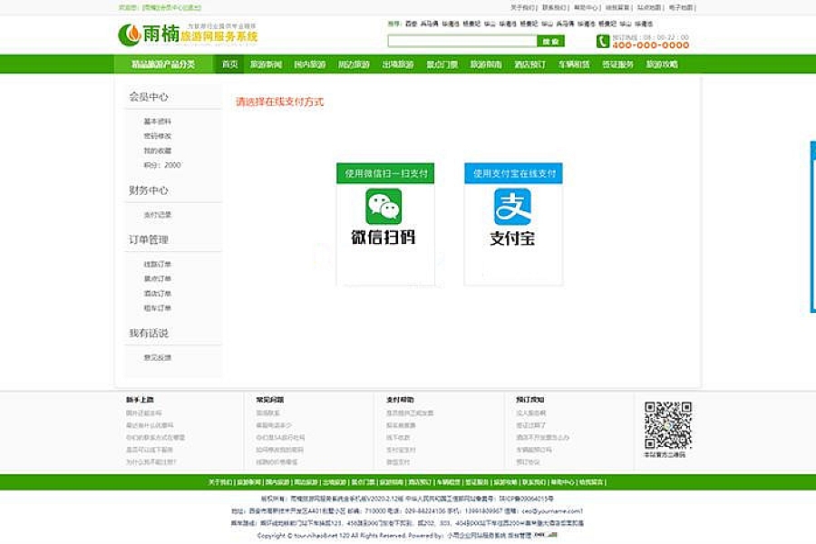
Task: Open 景点订单 under 订单管理
Action: click(157, 279)
